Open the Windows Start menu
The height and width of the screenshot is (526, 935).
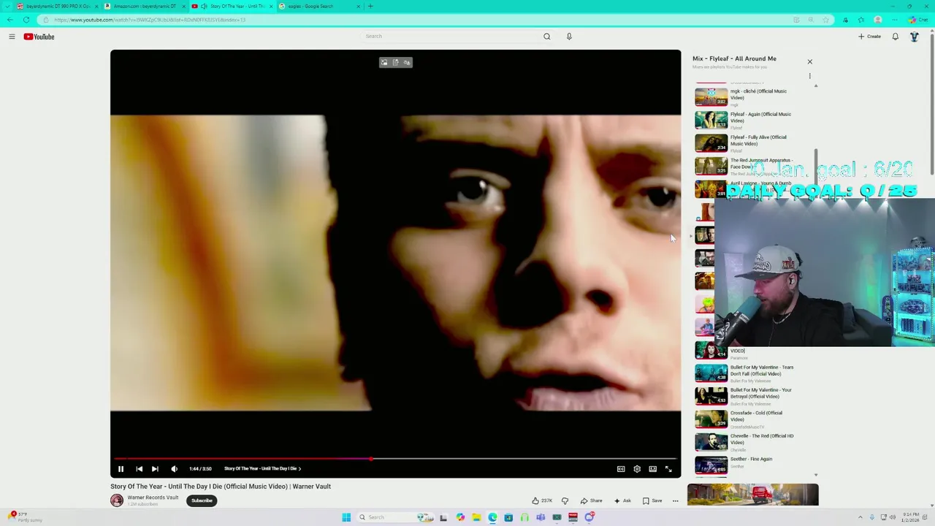[346, 517]
